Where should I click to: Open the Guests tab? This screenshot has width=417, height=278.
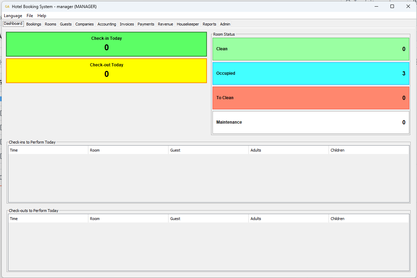[x=65, y=24]
